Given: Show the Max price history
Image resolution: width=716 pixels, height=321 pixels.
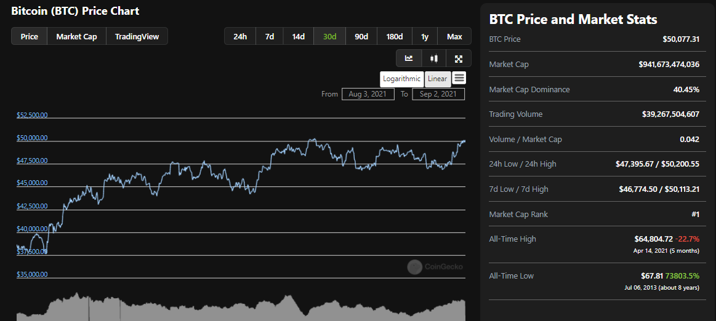Looking at the screenshot, I should pos(454,36).
